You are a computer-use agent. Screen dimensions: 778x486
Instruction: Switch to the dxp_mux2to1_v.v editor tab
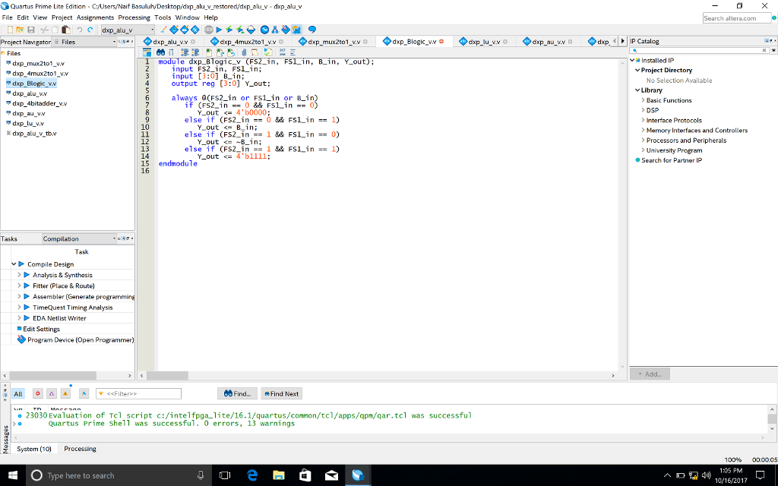click(333, 41)
